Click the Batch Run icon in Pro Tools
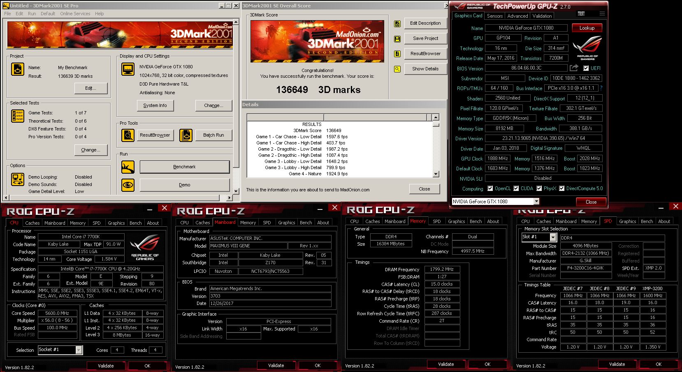Image resolution: width=682 pixels, height=372 pixels. click(x=186, y=135)
